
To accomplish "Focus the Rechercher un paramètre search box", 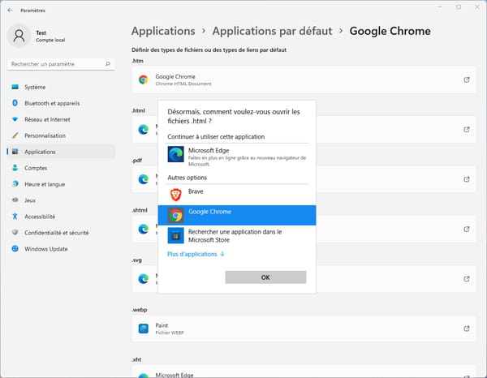I will tap(61, 64).
